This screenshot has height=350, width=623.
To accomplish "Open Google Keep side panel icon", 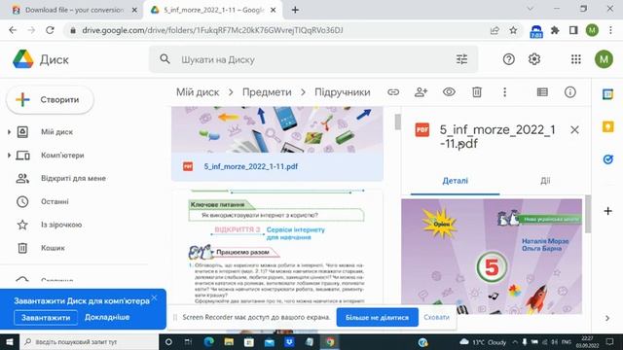I will pyautogui.click(x=607, y=127).
